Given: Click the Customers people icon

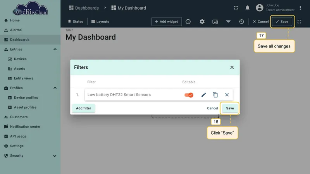Looking at the screenshot, I should (x=6, y=117).
